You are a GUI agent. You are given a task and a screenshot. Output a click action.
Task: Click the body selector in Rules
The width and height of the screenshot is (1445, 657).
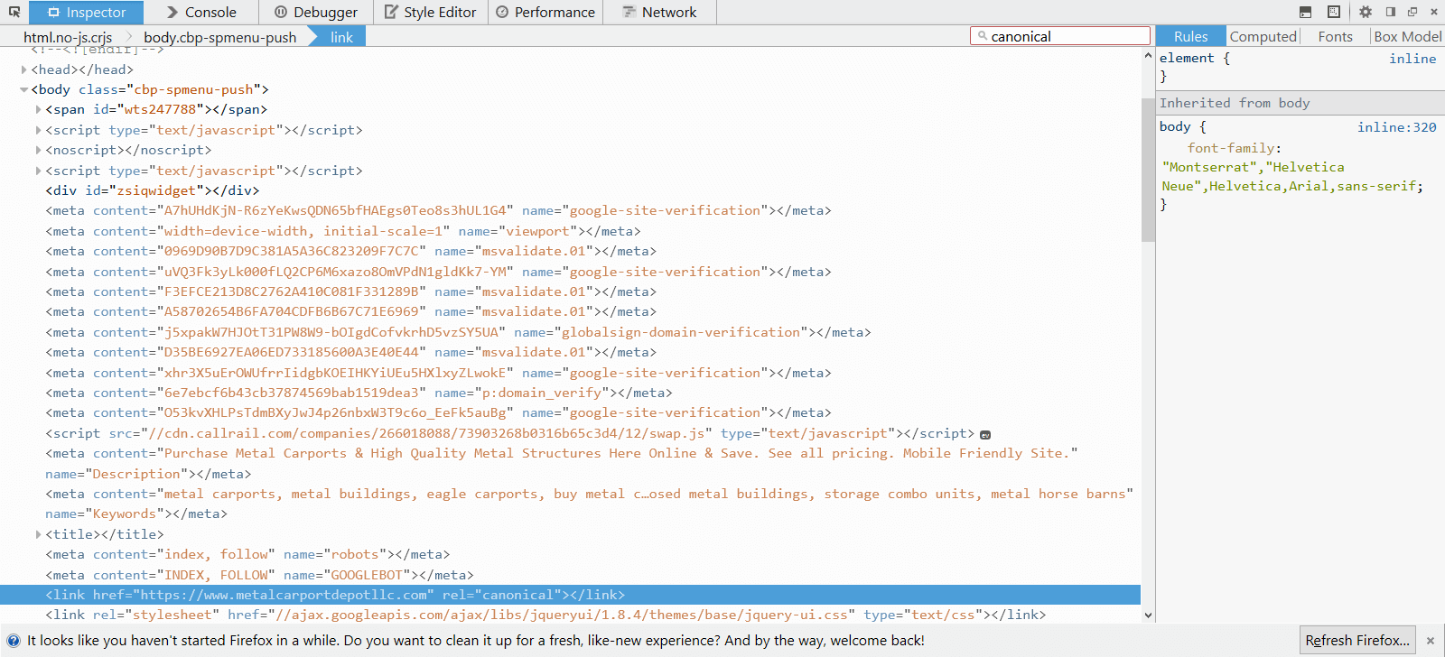[1175, 127]
